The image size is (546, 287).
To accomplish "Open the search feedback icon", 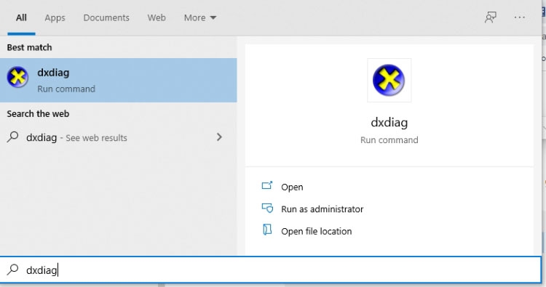I will point(491,17).
